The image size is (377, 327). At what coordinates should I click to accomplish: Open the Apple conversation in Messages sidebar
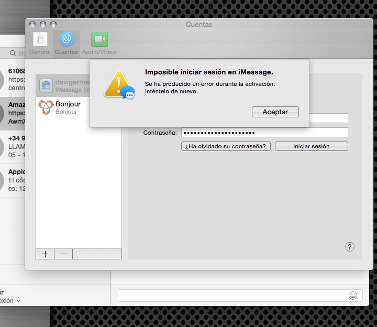[x=13, y=180]
